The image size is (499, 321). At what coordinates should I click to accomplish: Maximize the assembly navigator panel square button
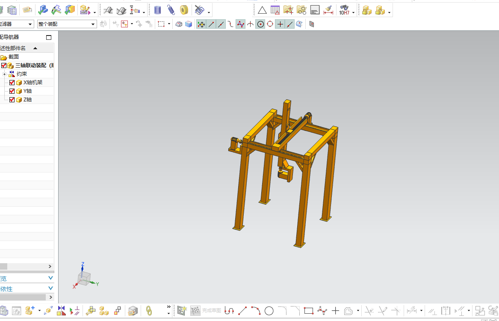[x=49, y=37]
